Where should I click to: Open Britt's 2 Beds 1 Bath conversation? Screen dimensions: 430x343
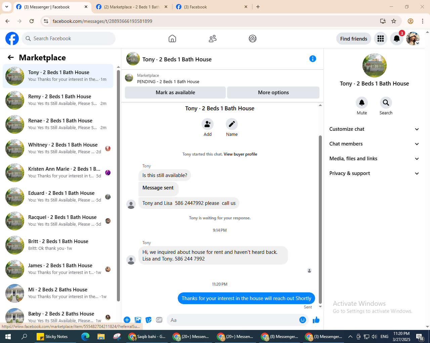(58, 245)
